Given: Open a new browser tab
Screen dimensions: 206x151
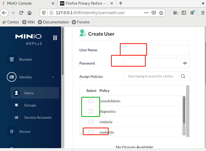Looking at the screenshot, I should [x=121, y=3].
